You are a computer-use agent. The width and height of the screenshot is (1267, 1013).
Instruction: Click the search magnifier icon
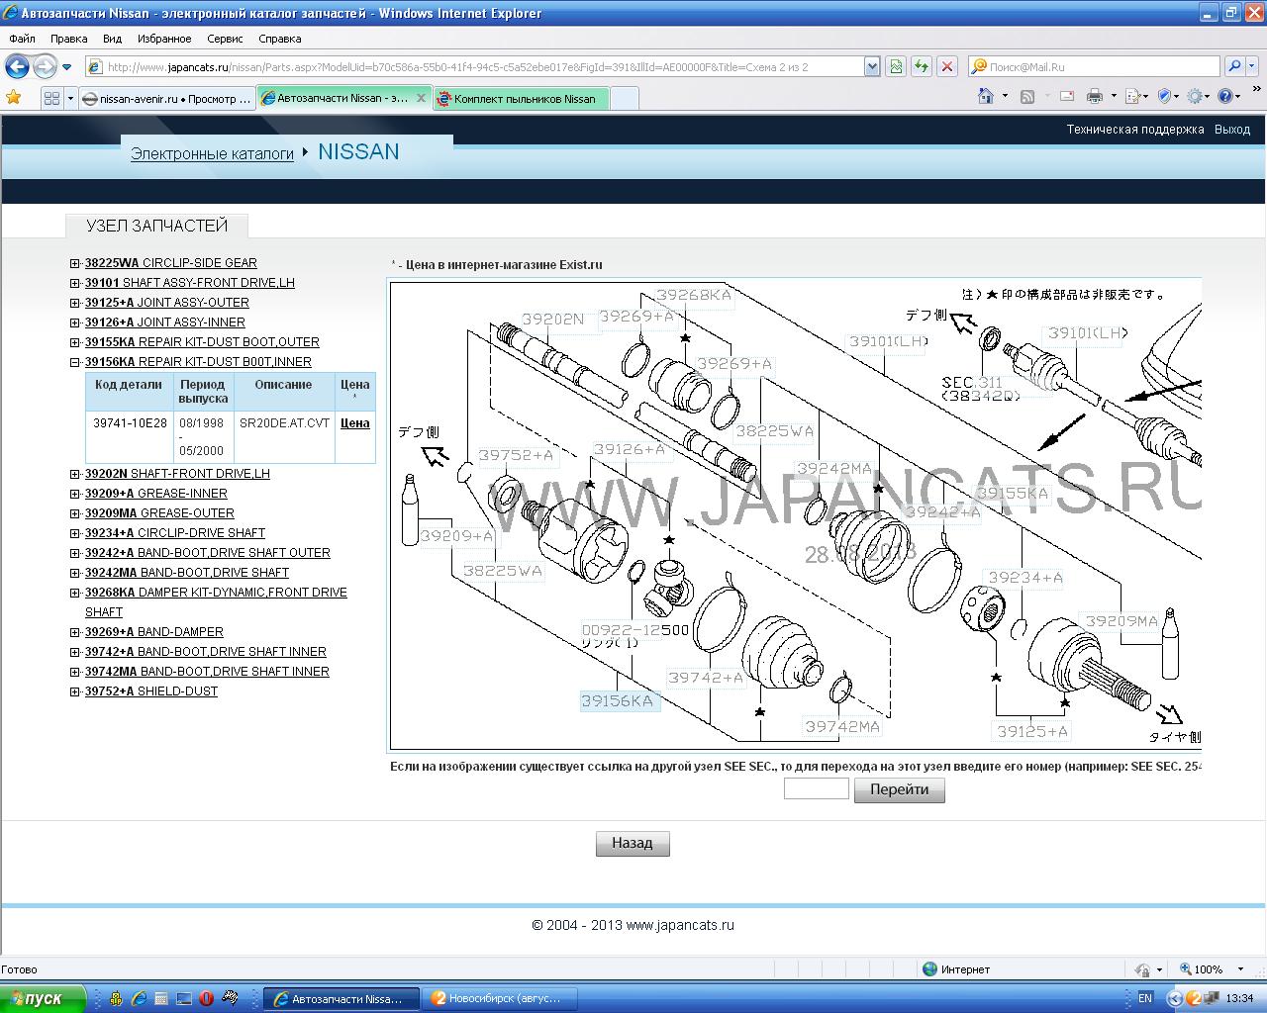pyautogui.click(x=1233, y=66)
